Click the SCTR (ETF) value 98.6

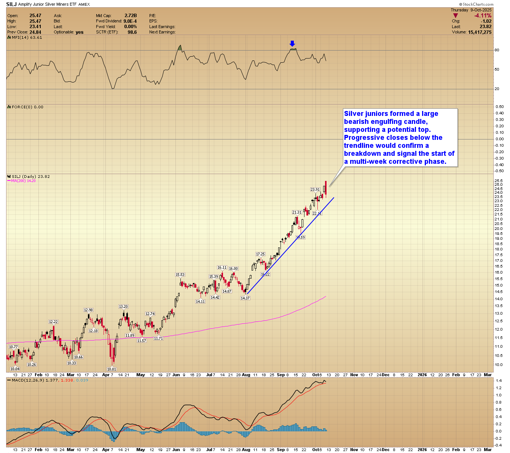(x=132, y=32)
